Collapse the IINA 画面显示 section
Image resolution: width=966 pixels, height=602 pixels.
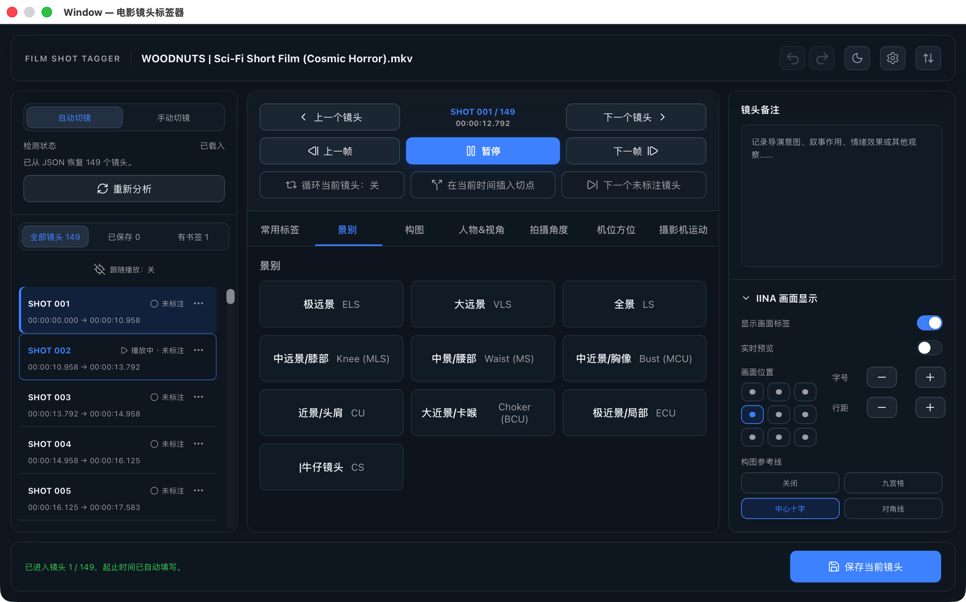pyautogui.click(x=746, y=298)
